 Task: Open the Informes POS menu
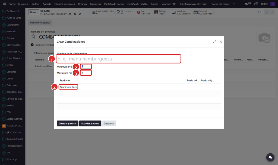pos(169,4)
